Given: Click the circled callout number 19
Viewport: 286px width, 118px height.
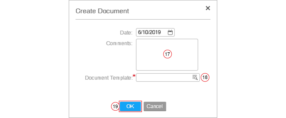Looking at the screenshot, I should click(115, 106).
